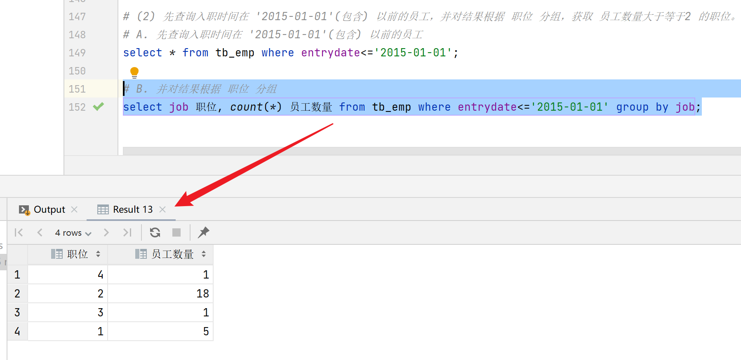Go to the next results page
This screenshot has width=741, height=360.
pos(106,232)
